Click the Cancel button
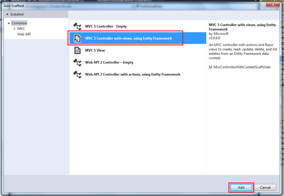 click(265, 187)
